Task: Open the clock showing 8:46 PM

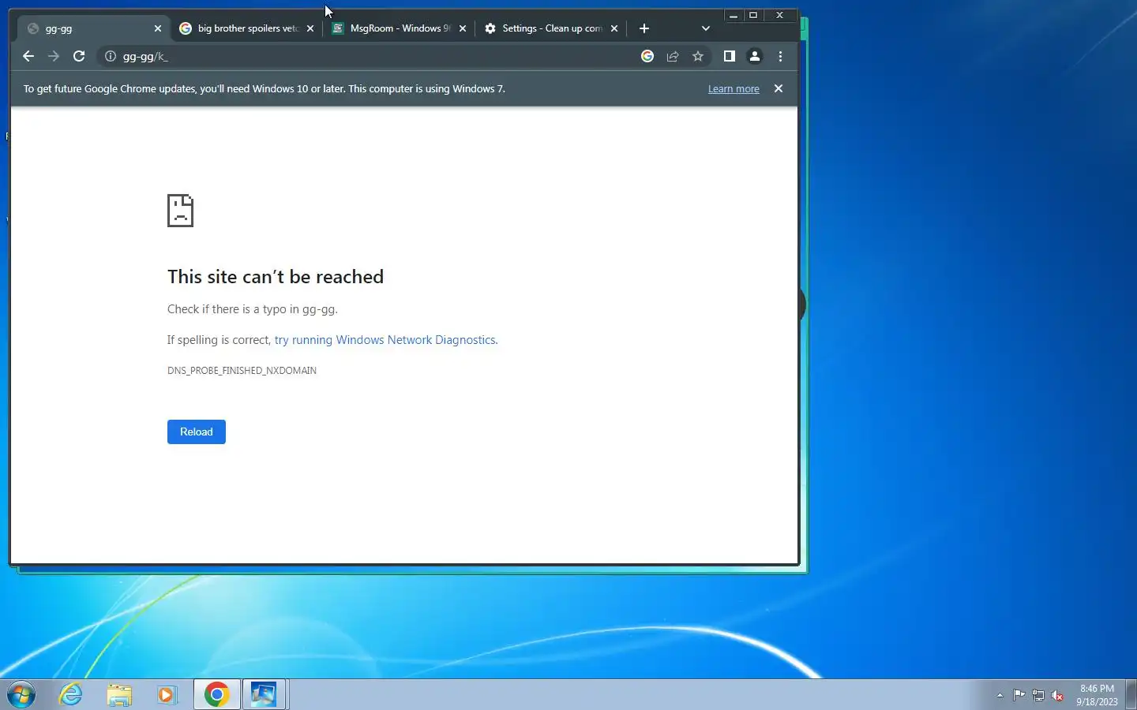Action: [1097, 695]
